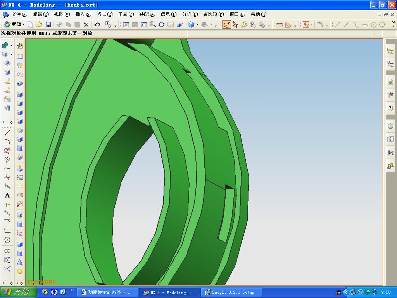Image resolution: width=397 pixels, height=298 pixels.
Task: Click the Zoom area rectangle icon
Action: point(143,24)
